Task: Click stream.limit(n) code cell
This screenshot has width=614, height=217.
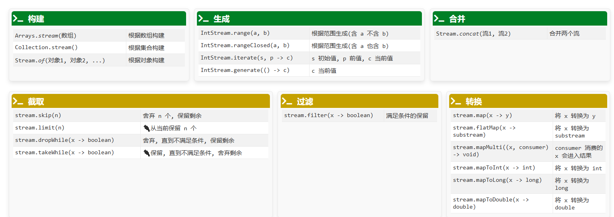Action: (x=77, y=128)
